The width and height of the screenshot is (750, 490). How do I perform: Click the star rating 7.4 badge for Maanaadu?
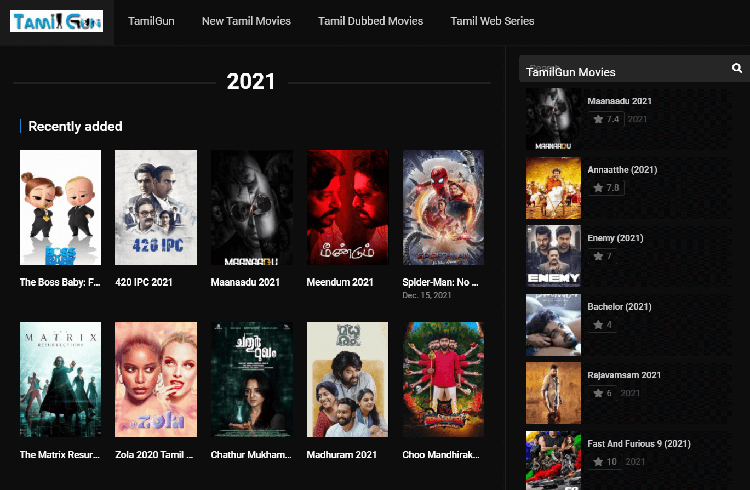point(606,119)
